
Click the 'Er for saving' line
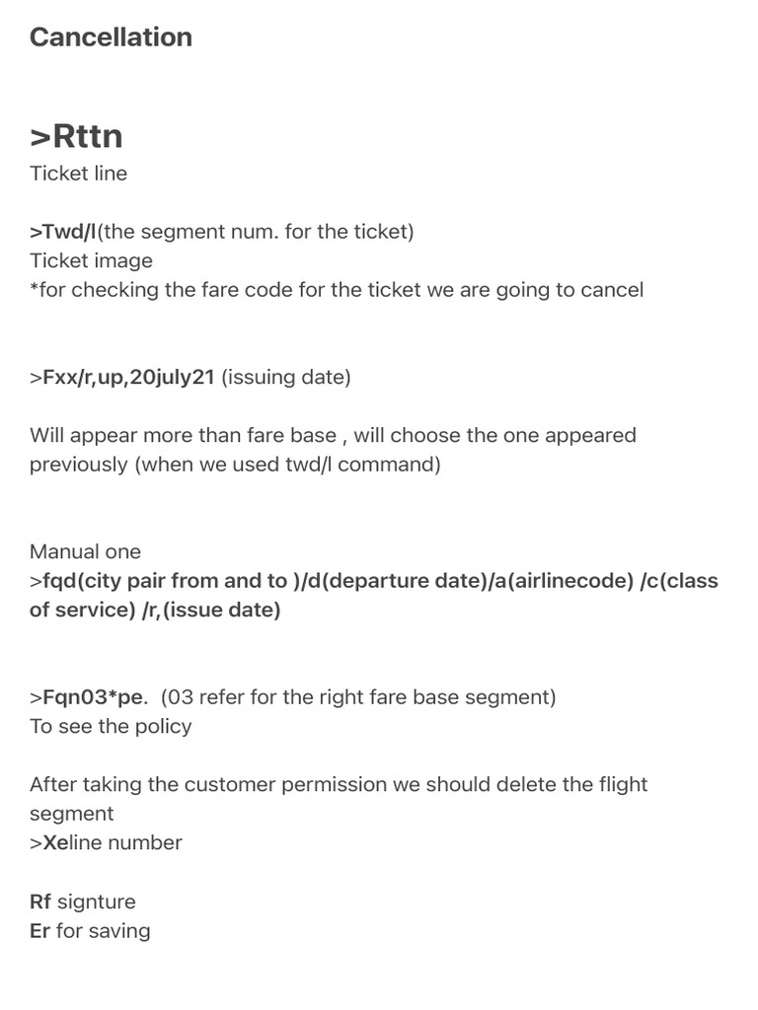(90, 931)
